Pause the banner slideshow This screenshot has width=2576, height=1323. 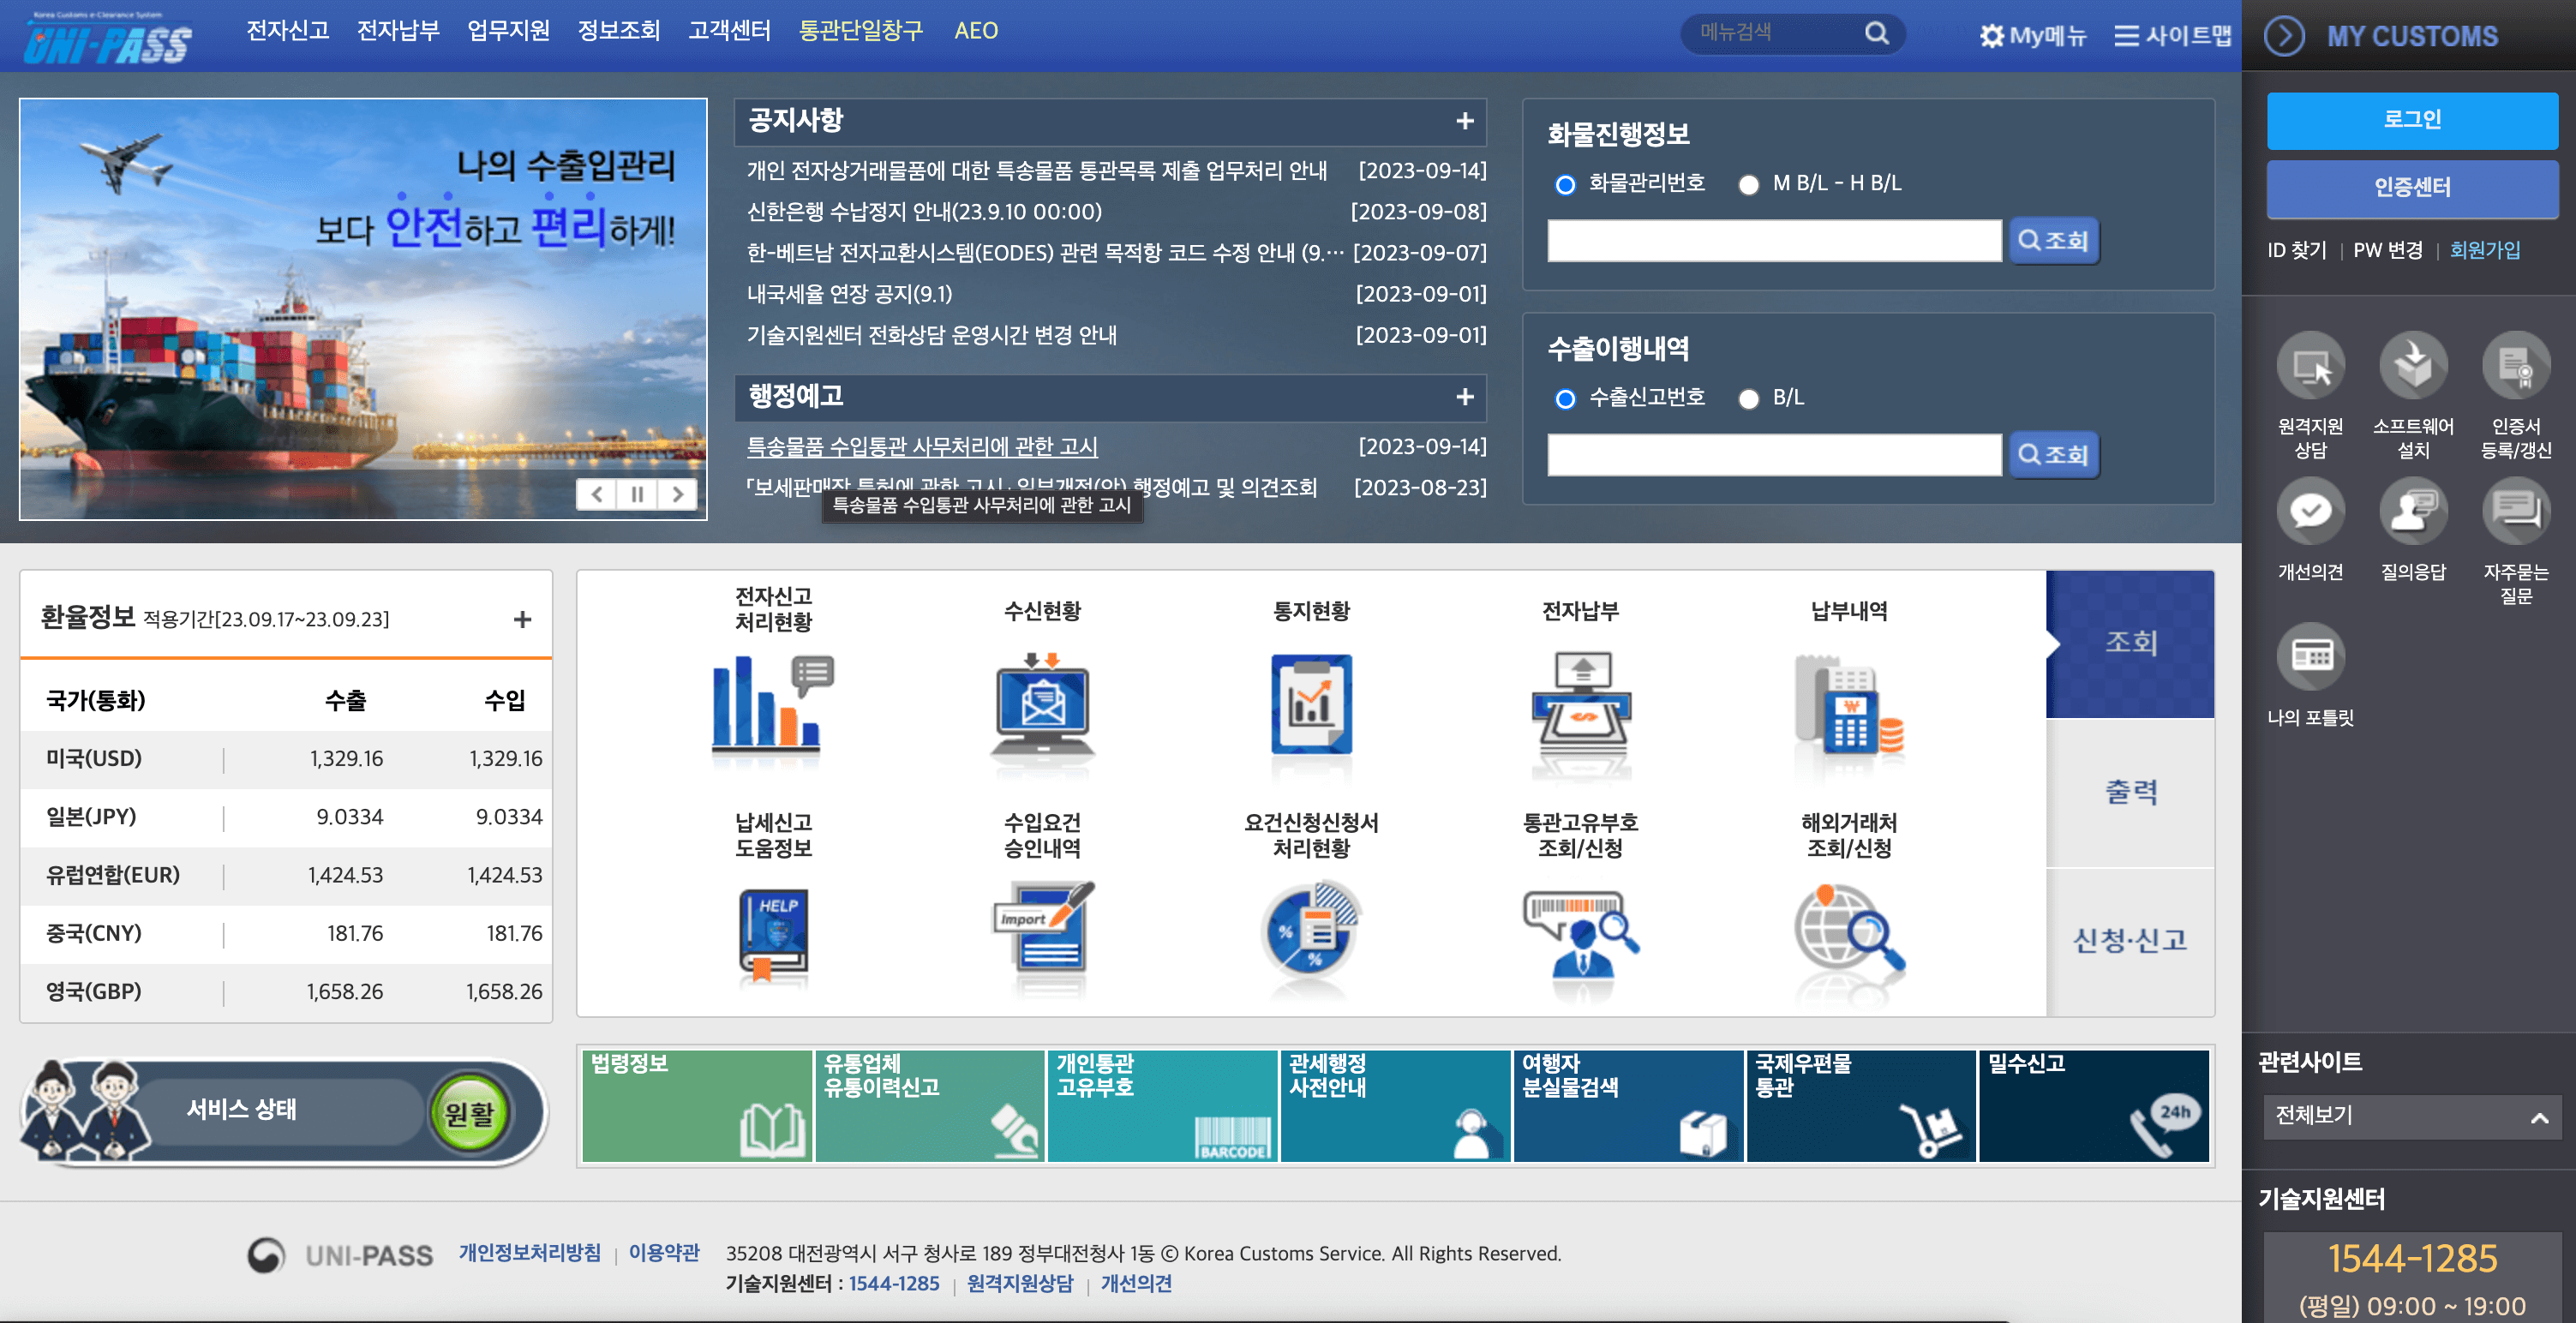pos(637,494)
